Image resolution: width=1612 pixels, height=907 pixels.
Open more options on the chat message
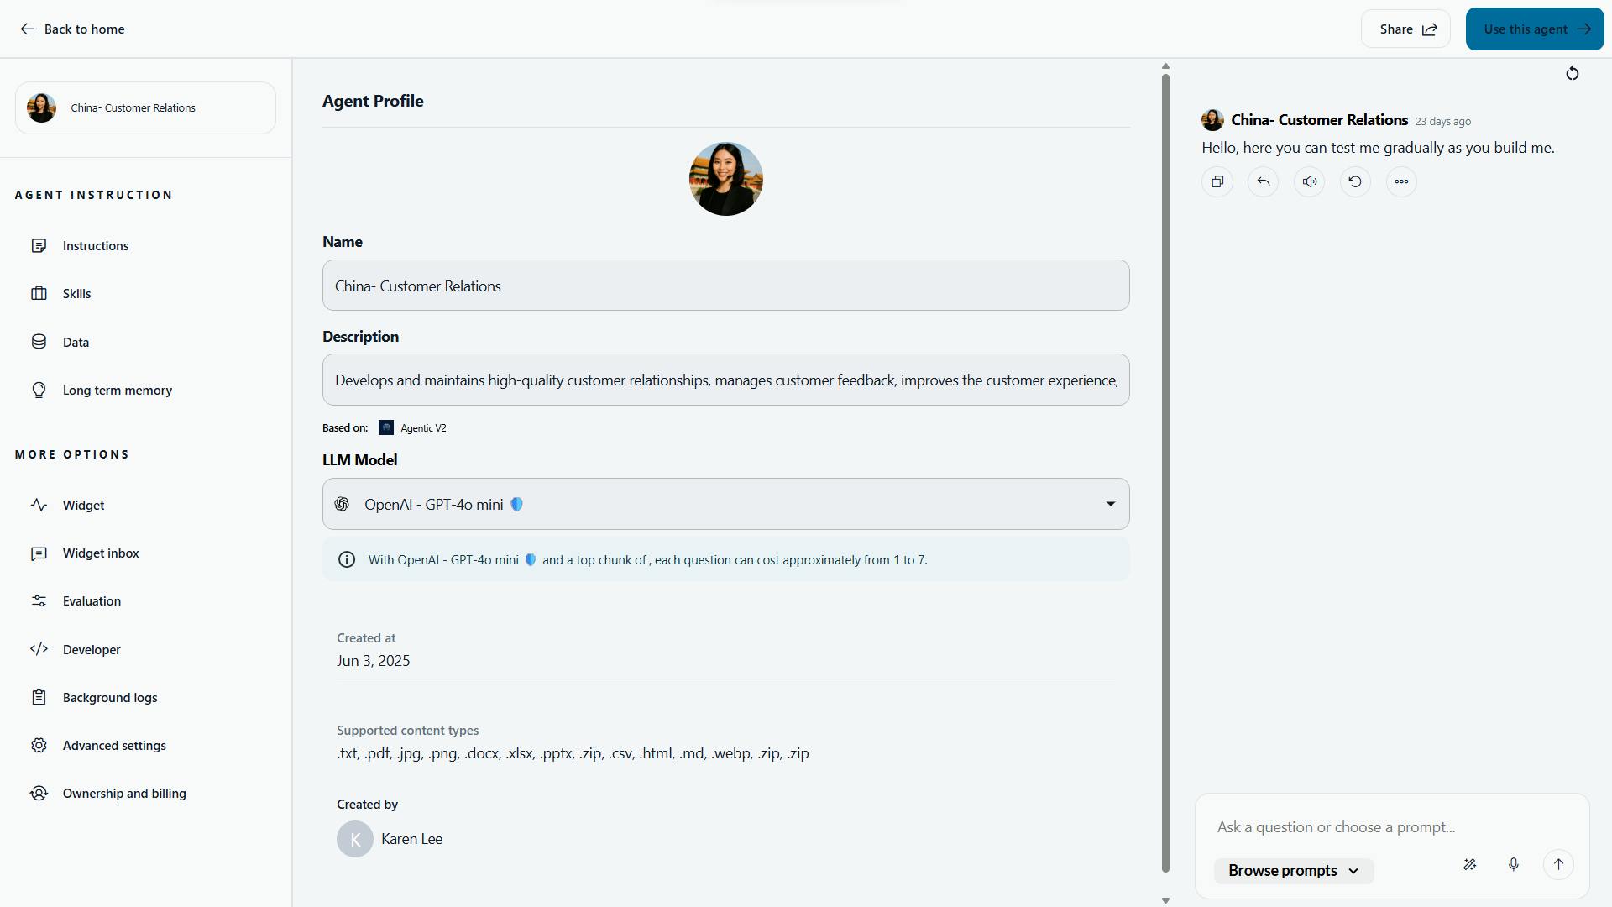[1400, 181]
